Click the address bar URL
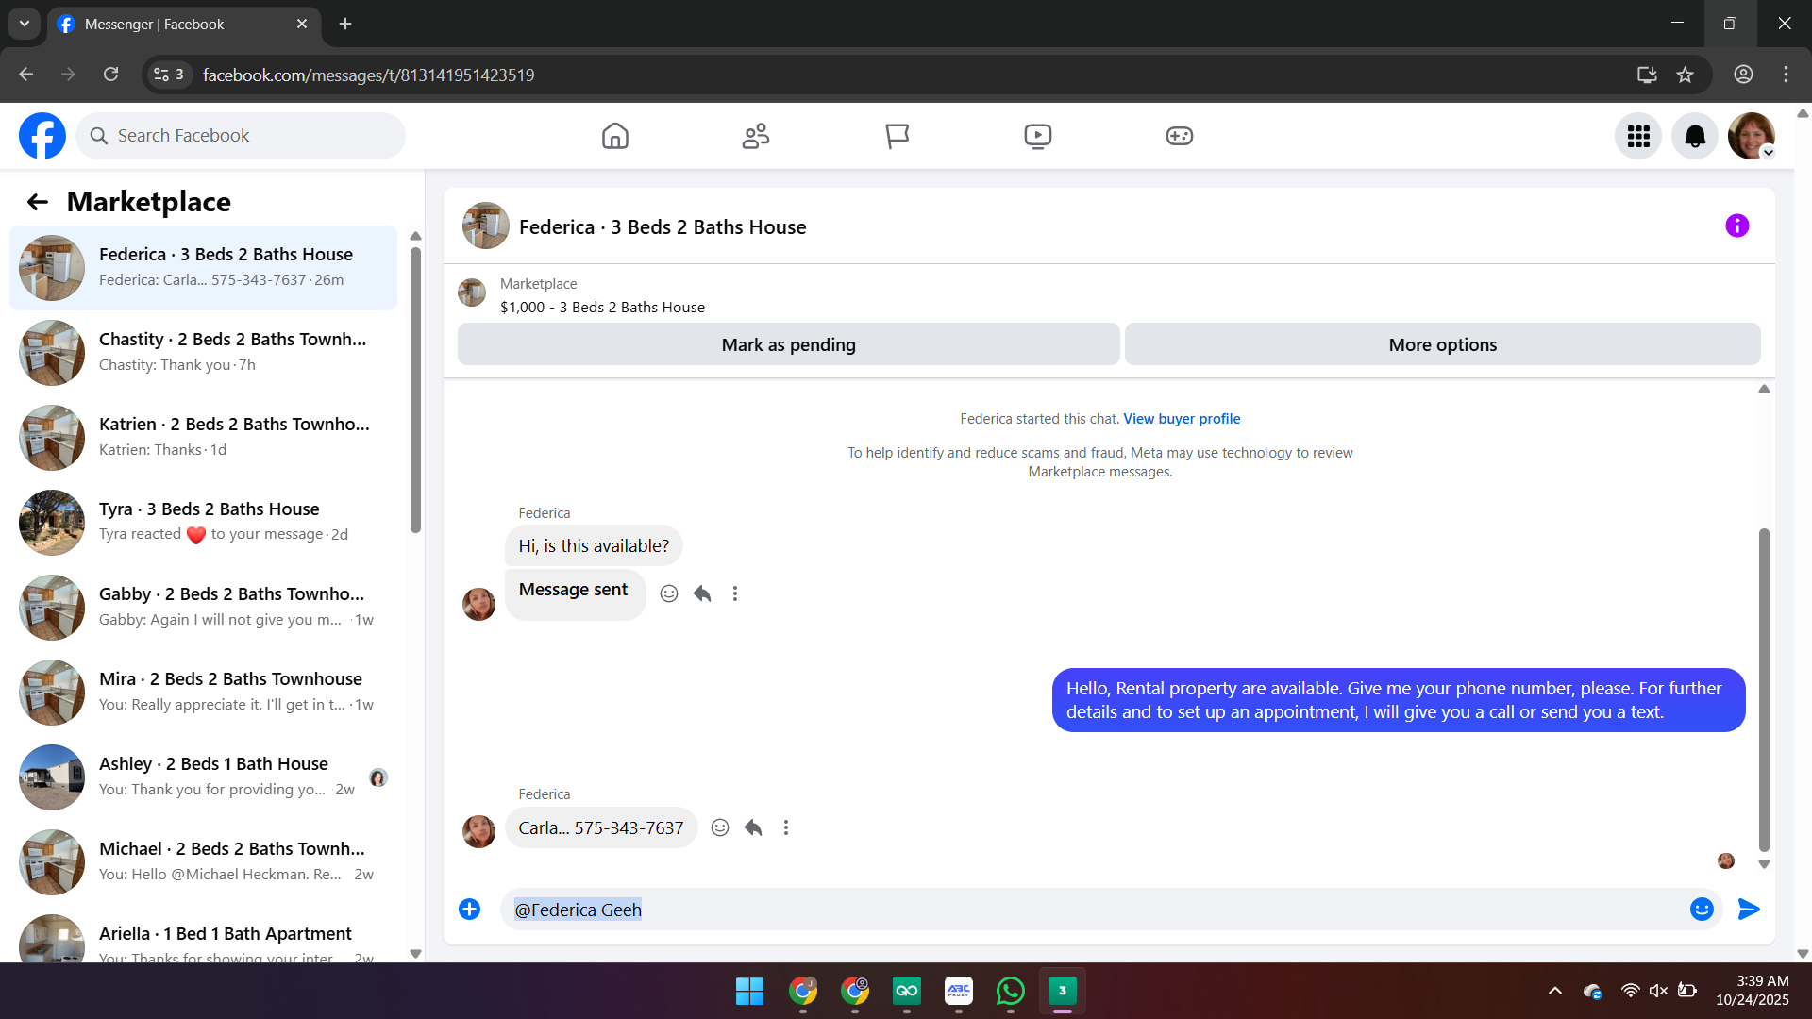This screenshot has width=1812, height=1019. tap(368, 75)
